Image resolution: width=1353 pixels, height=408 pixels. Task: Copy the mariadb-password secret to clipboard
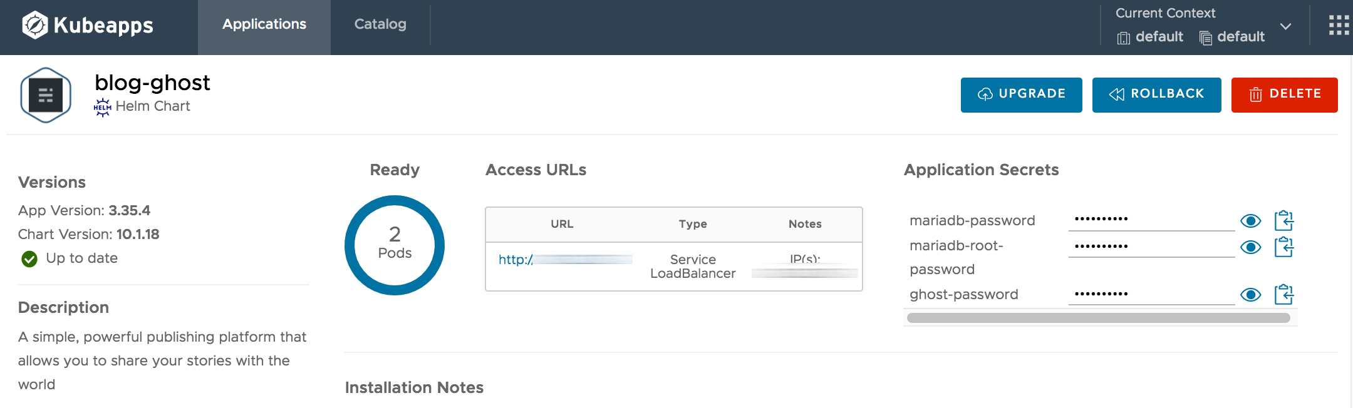point(1283,221)
